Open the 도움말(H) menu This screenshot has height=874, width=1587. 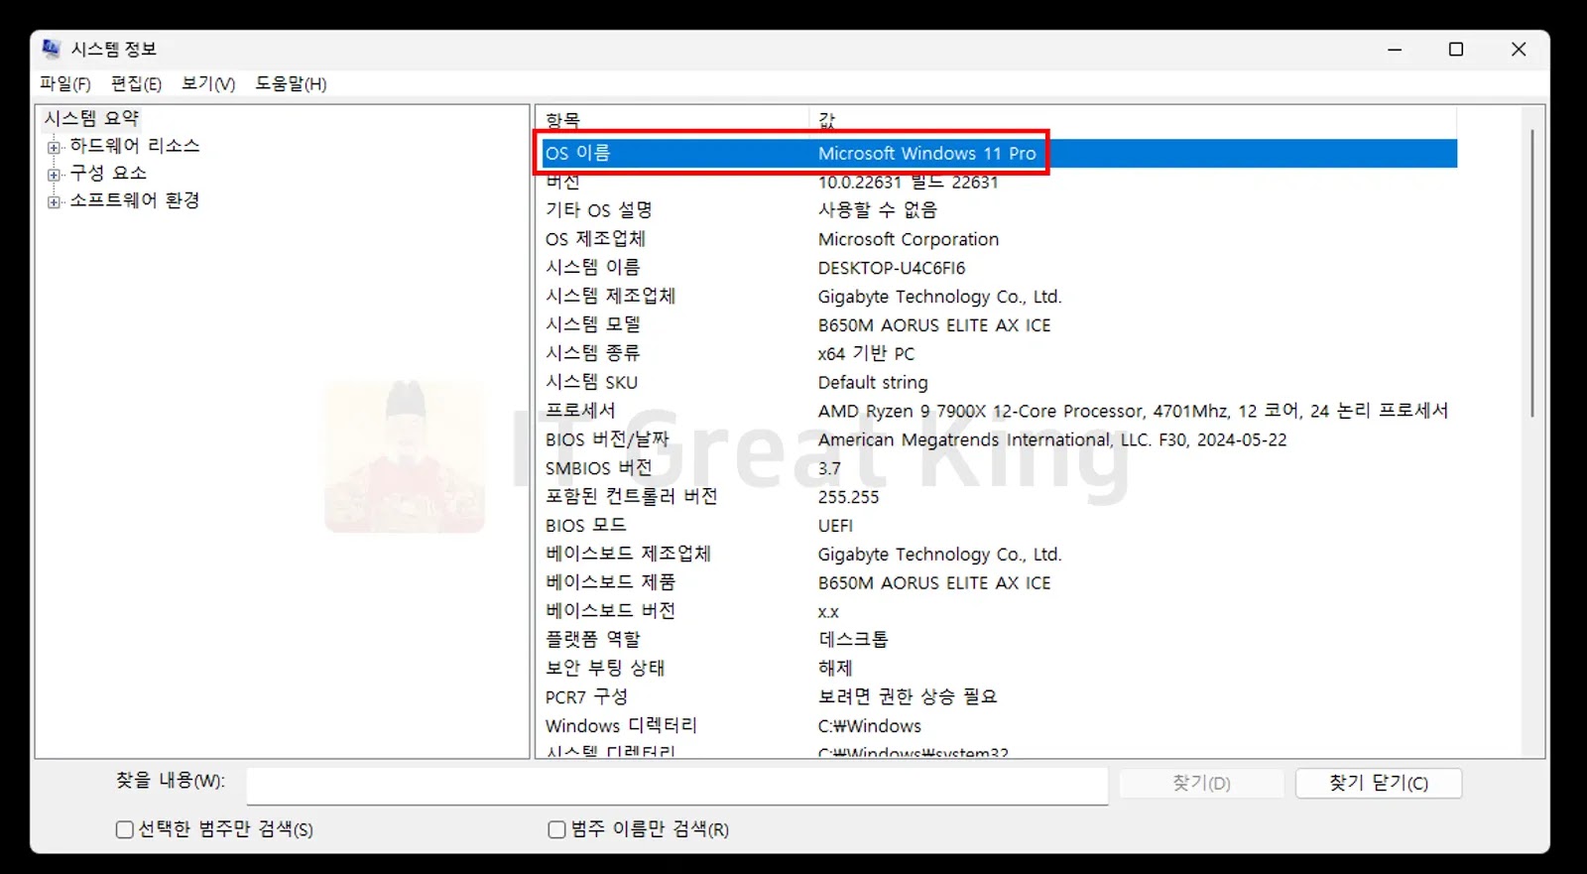tap(291, 84)
